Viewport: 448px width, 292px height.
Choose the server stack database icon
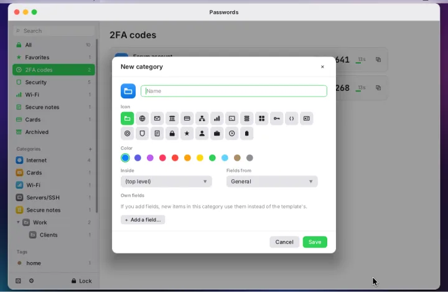[246, 118]
